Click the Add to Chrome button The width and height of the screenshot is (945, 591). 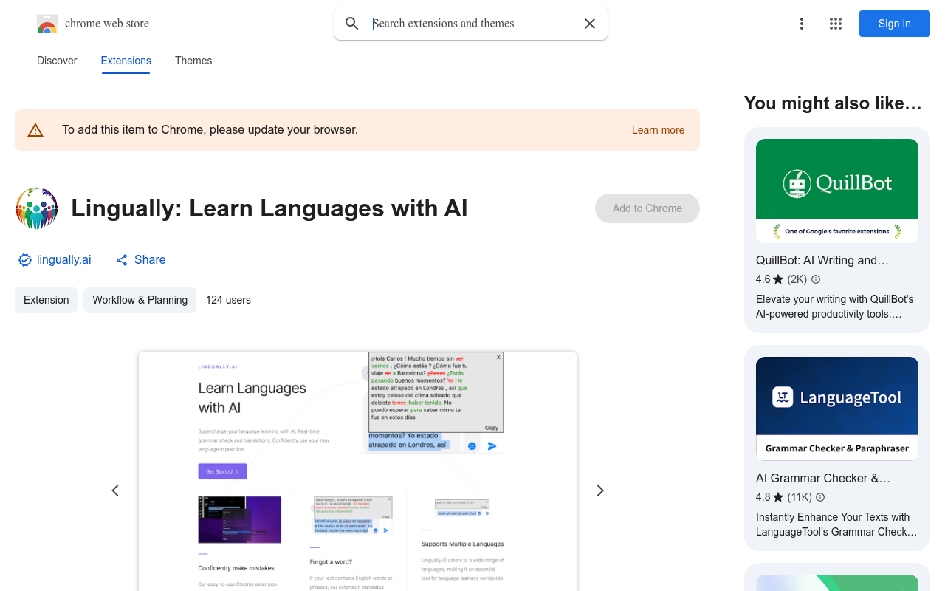(647, 208)
